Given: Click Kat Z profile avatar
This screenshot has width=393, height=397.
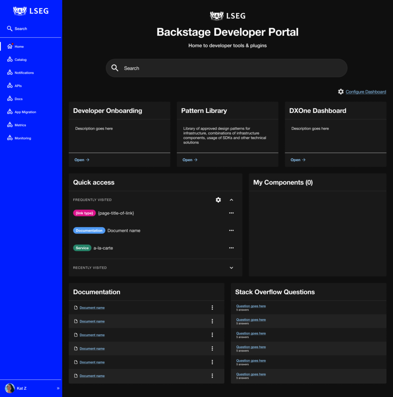Looking at the screenshot, I should (x=10, y=388).
